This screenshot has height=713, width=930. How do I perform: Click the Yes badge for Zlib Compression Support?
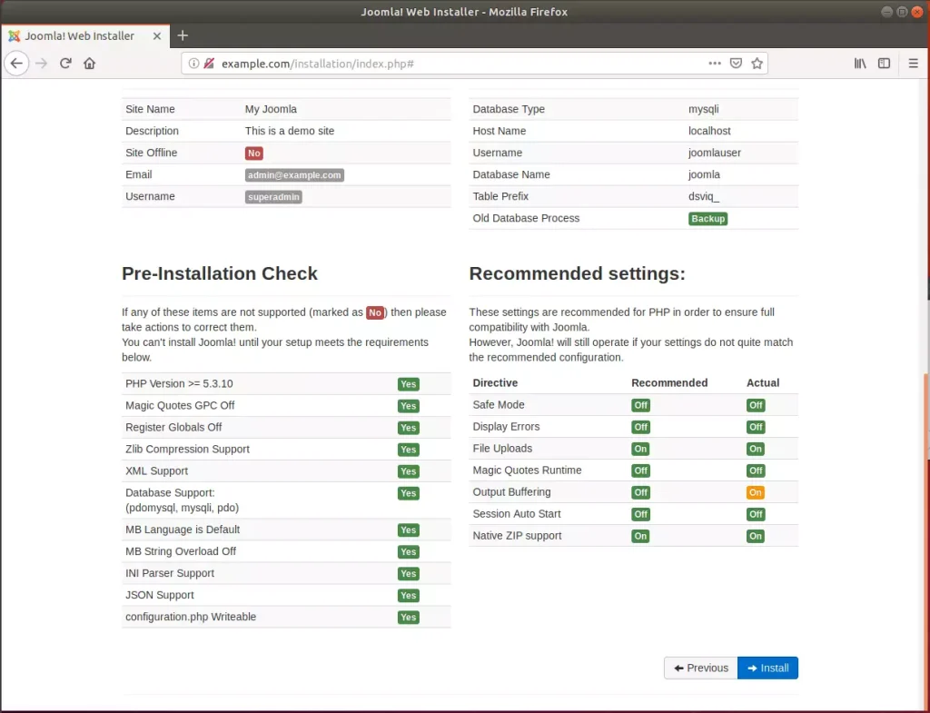(x=408, y=450)
